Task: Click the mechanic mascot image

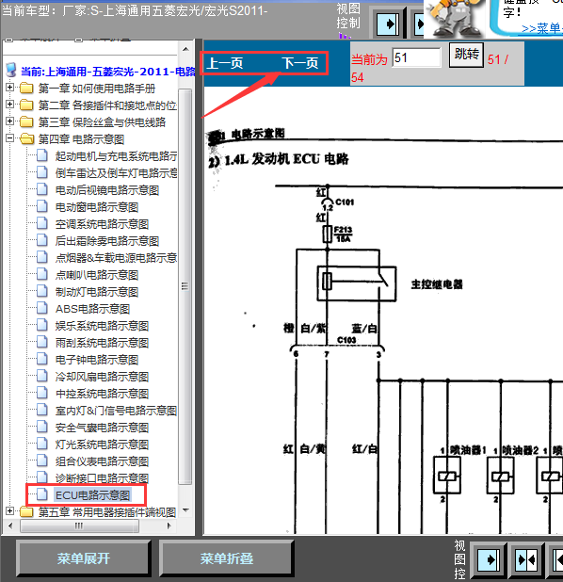Action: pyautogui.click(x=454, y=19)
